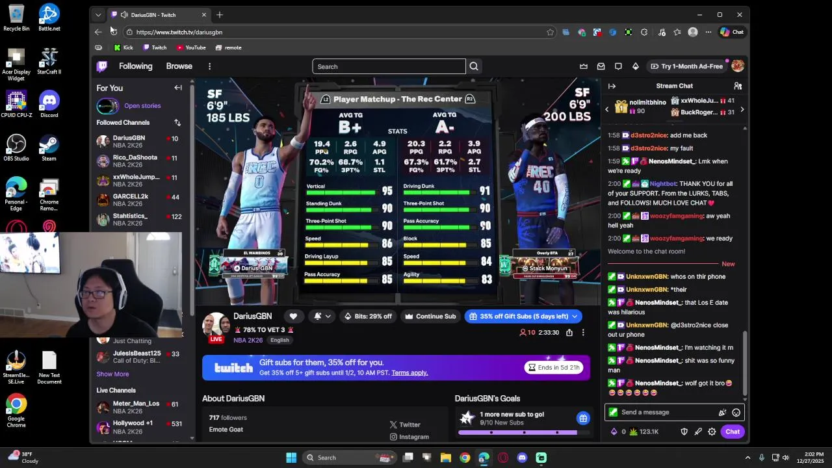Open the Whispers speech bubble icon
The width and height of the screenshot is (832, 468).
pyautogui.click(x=618, y=66)
